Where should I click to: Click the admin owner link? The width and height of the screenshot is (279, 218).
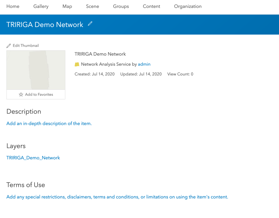pyautogui.click(x=144, y=64)
